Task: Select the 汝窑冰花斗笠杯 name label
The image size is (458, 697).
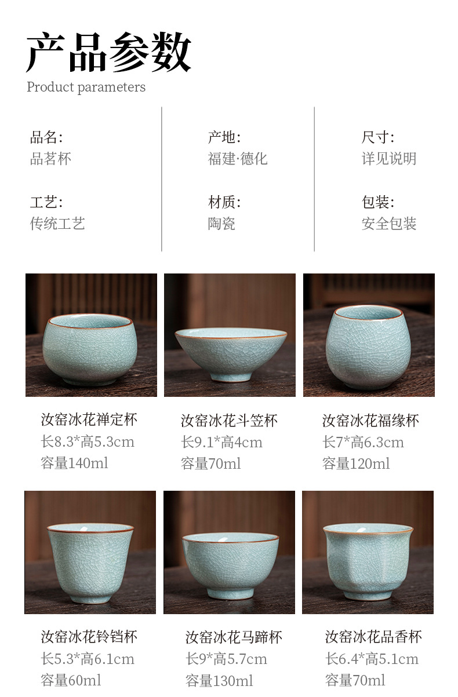Action: pyautogui.click(x=229, y=420)
